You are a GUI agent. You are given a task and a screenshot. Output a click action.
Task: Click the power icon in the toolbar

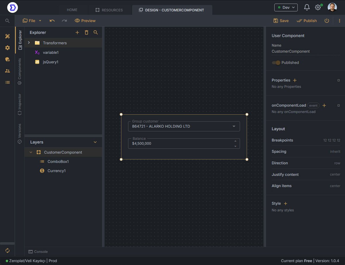[x=327, y=21]
